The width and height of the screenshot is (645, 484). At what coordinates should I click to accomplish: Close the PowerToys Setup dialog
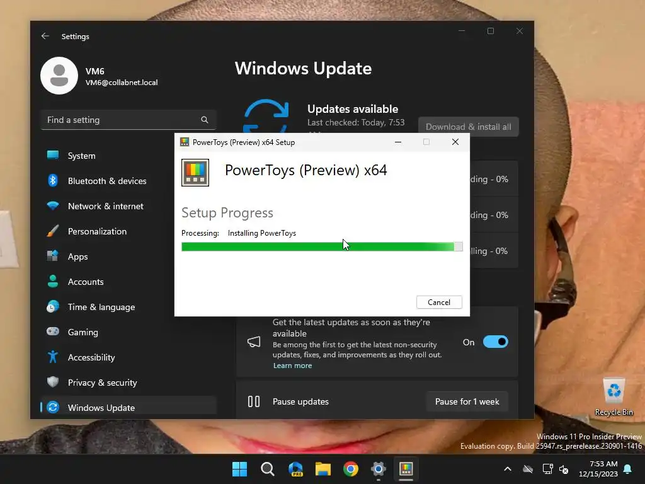[x=455, y=142]
